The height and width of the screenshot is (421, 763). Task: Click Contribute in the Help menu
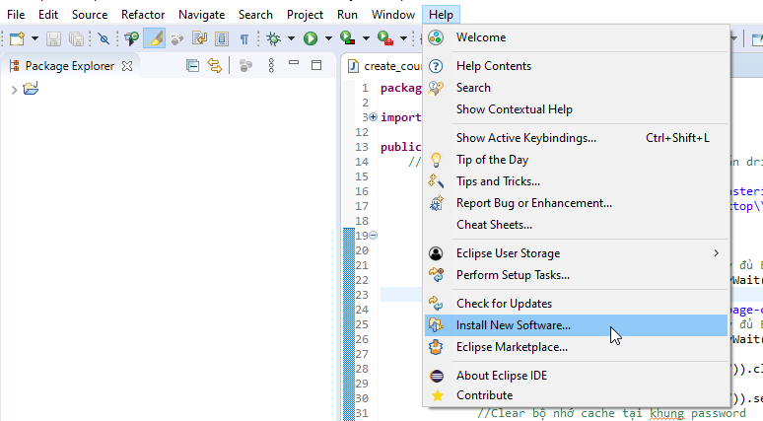point(576,395)
